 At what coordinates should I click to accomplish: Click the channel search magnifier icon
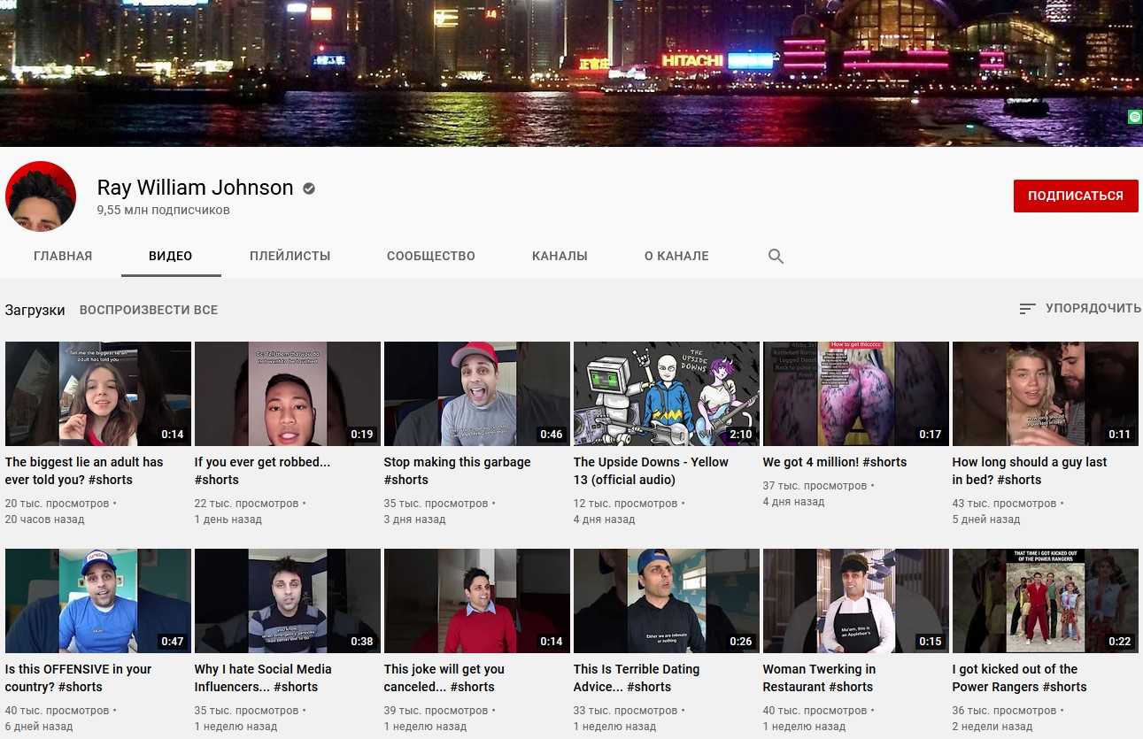[776, 257]
